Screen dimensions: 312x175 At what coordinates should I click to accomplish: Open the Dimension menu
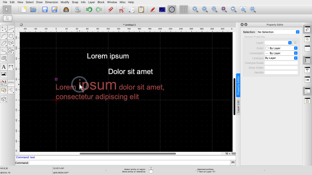click(52, 2)
